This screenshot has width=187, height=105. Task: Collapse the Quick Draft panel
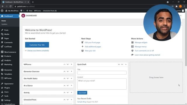[126, 64]
